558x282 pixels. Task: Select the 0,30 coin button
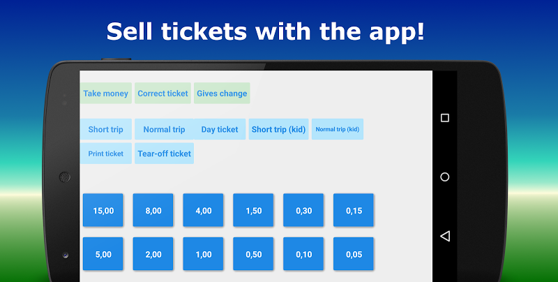(x=303, y=210)
